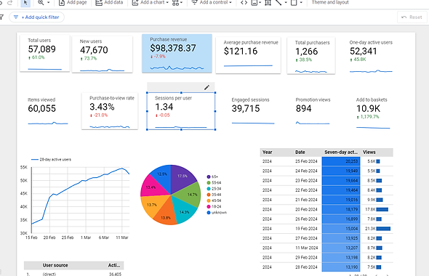Select the Total users scorecard
The height and width of the screenshot is (276, 429).
pos(45,54)
